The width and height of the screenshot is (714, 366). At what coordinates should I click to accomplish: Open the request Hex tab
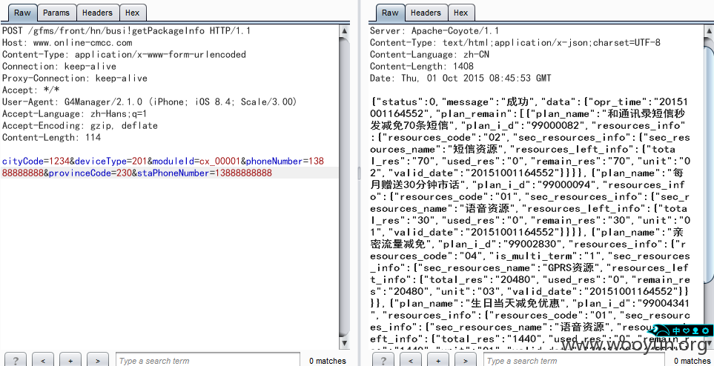[x=133, y=13]
